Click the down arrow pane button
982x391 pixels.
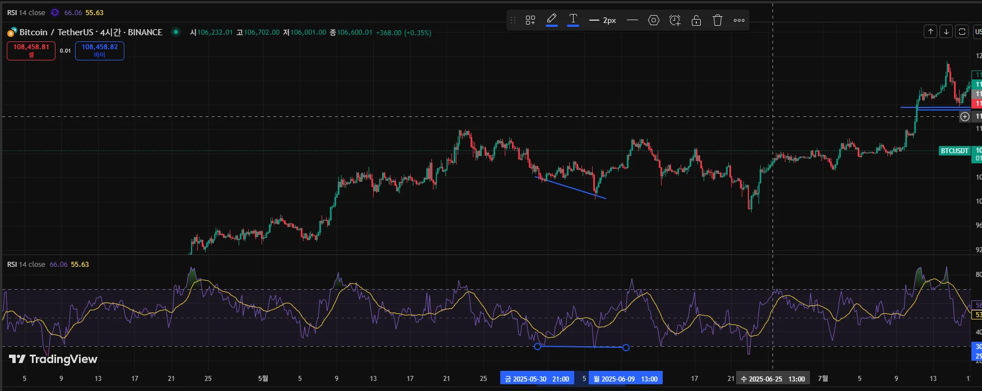[946, 31]
